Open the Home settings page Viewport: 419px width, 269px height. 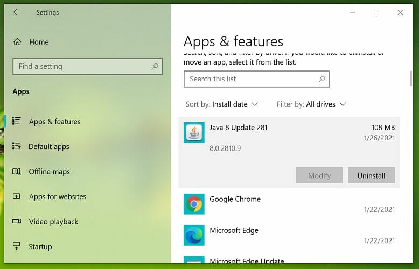pos(87,42)
